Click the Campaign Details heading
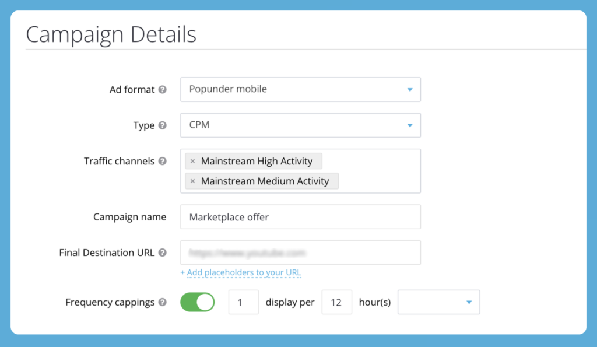Image resolution: width=597 pixels, height=347 pixels. pos(111,34)
